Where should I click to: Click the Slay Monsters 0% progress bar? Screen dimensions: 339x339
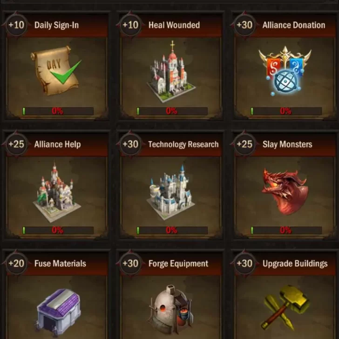286,230
